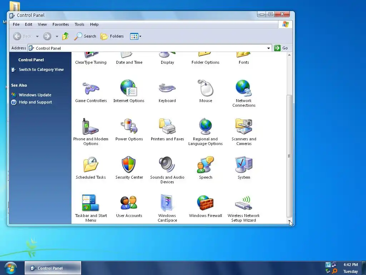Click the Forward navigation arrow
Viewport: 366px width, 275px height.
[x=47, y=36]
